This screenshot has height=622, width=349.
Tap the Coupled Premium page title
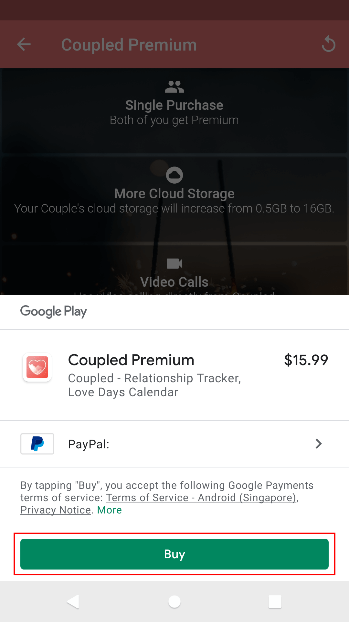pyautogui.click(x=129, y=45)
